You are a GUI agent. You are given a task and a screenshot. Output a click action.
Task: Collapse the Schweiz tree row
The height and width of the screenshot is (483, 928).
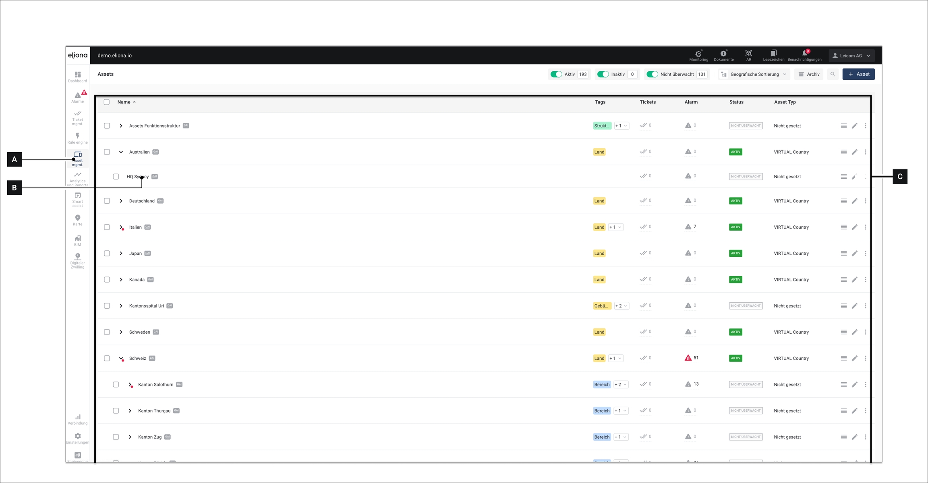pyautogui.click(x=121, y=358)
